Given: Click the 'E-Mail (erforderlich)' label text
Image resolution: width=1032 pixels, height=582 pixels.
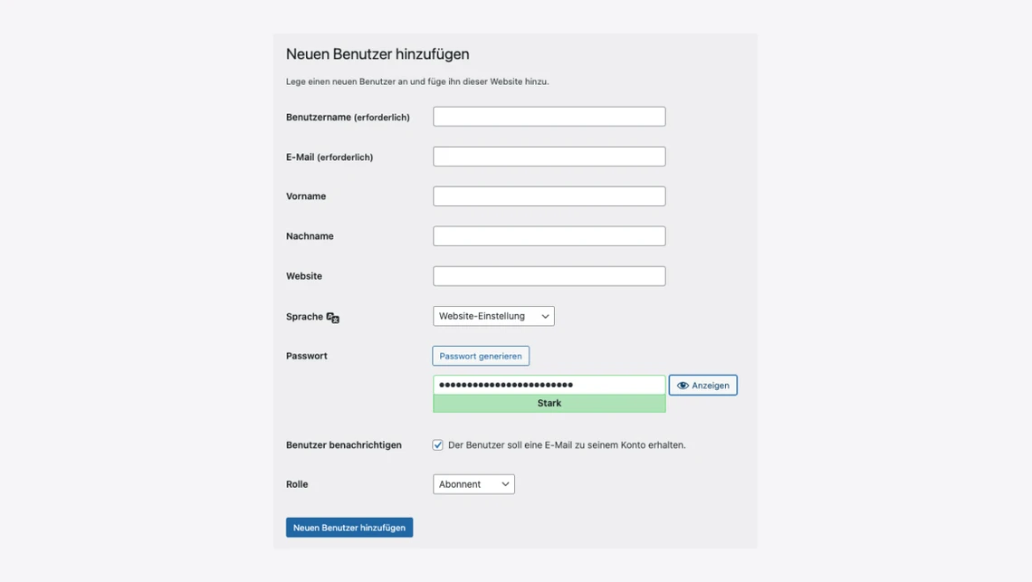Looking at the screenshot, I should pyautogui.click(x=330, y=157).
